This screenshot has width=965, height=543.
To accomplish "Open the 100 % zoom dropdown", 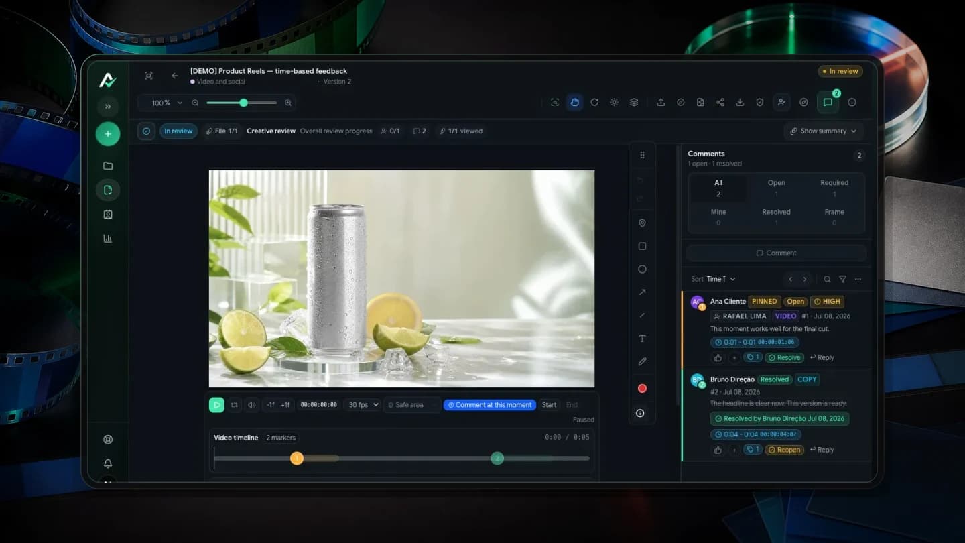I will click(x=166, y=103).
